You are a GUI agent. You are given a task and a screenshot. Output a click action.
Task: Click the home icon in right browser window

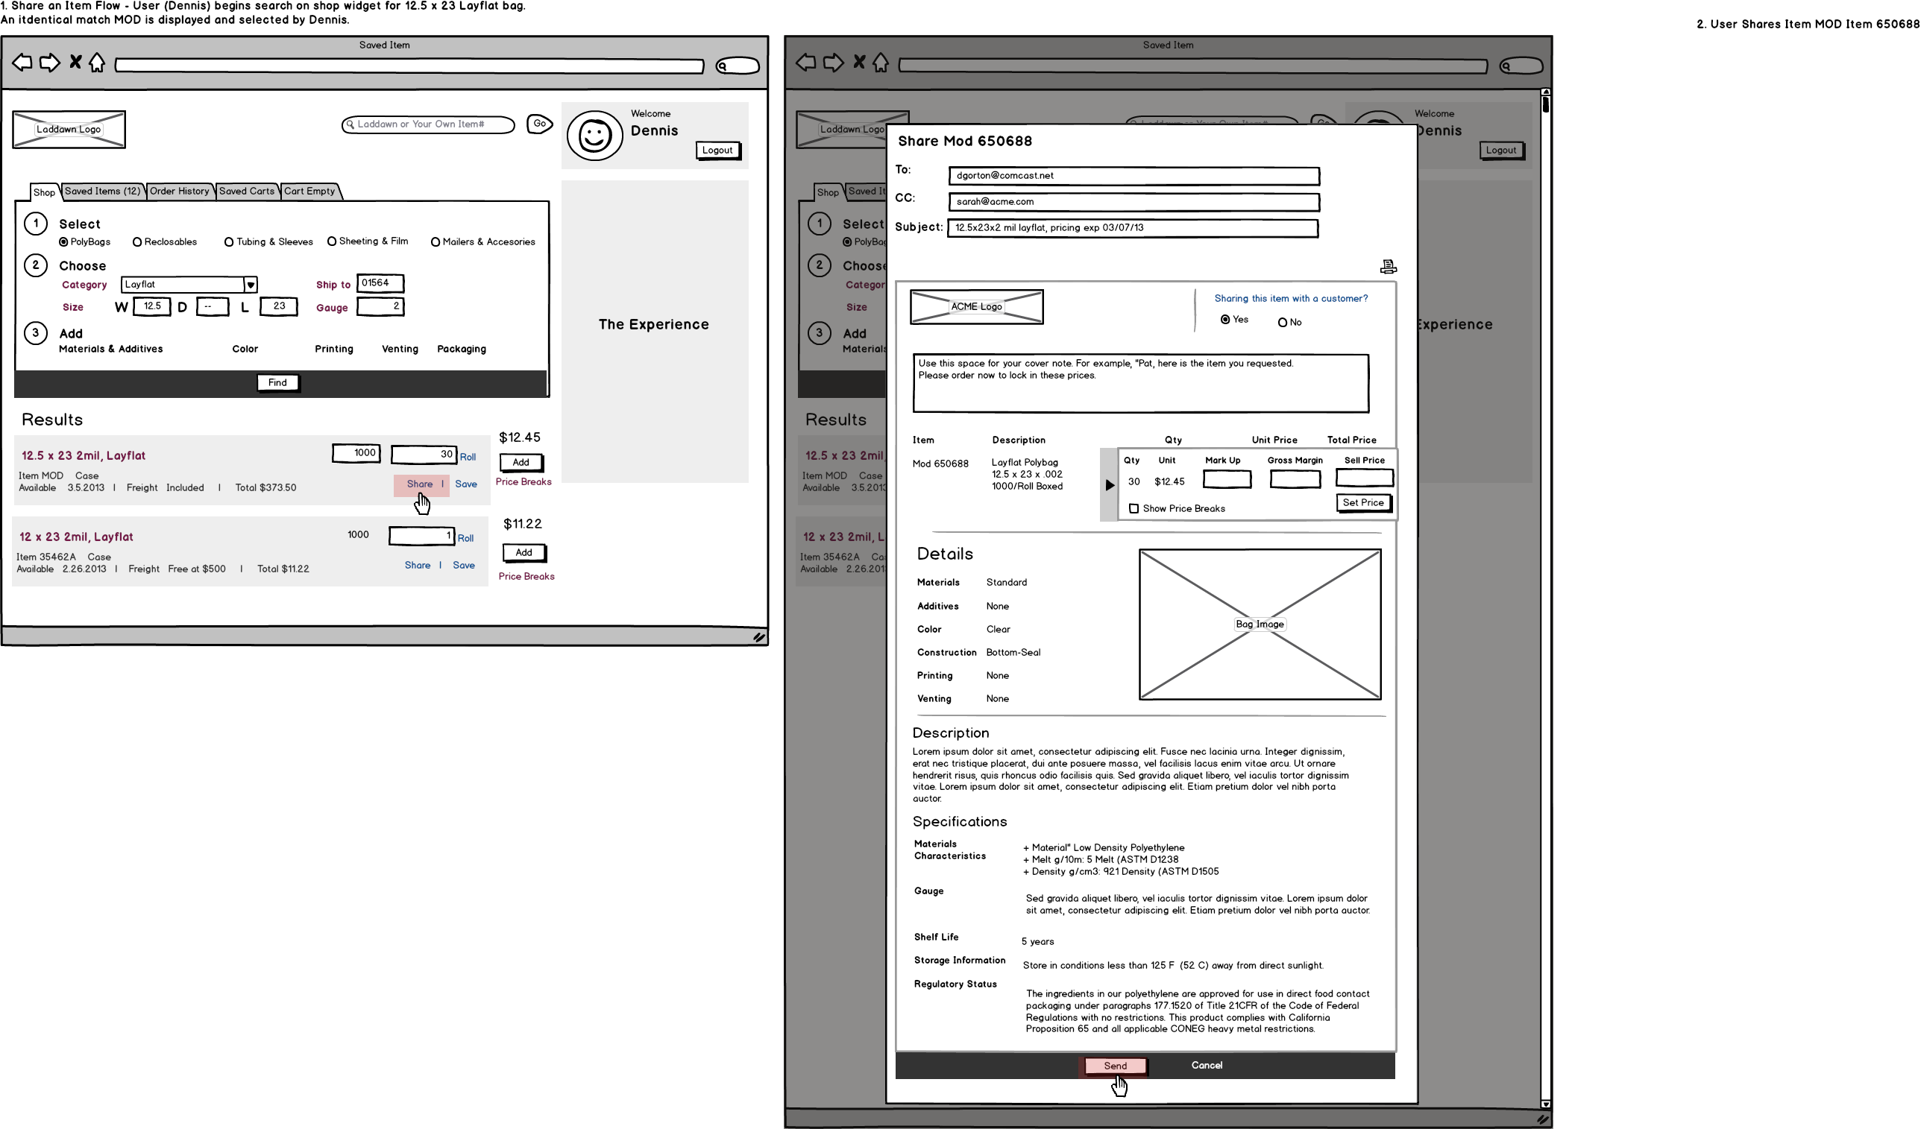(881, 62)
